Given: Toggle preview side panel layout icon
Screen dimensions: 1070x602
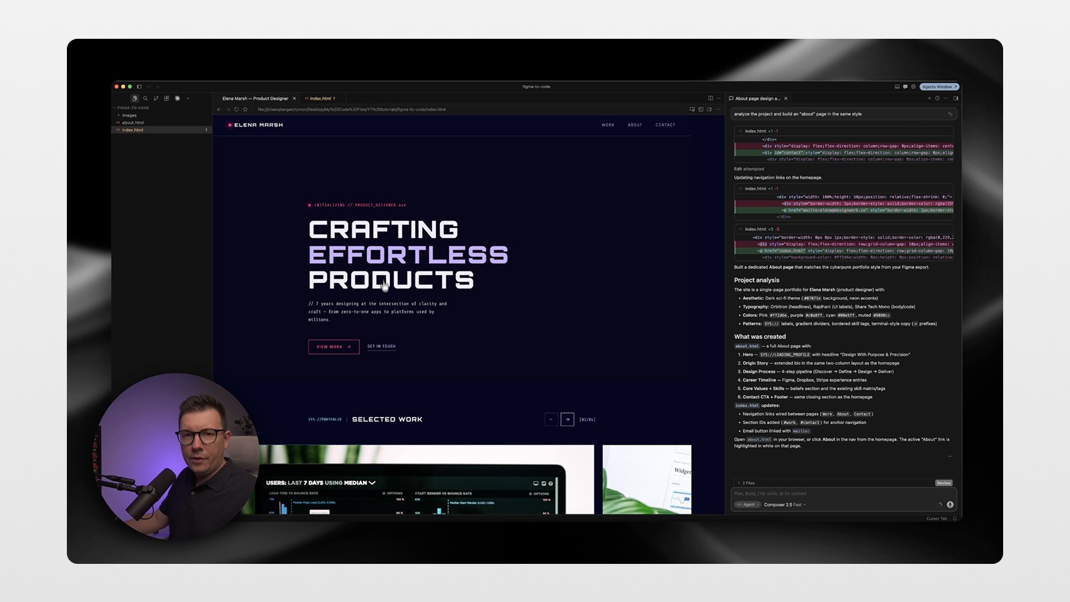Looking at the screenshot, I should 710,109.
